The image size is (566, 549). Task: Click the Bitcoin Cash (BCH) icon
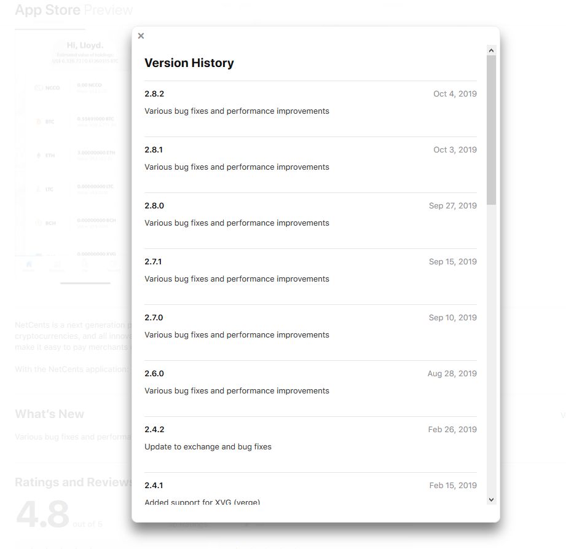point(38,223)
